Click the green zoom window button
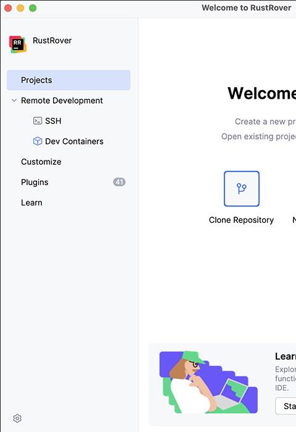Screen dimensions: 296x432 (33, 8)
